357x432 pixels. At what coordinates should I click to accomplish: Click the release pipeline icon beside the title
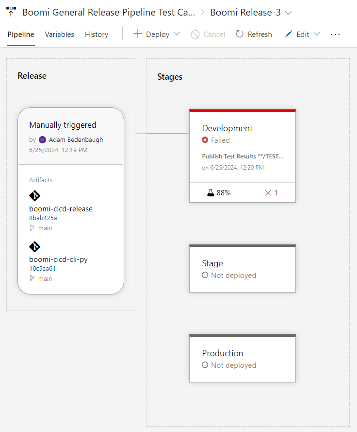pos(11,12)
